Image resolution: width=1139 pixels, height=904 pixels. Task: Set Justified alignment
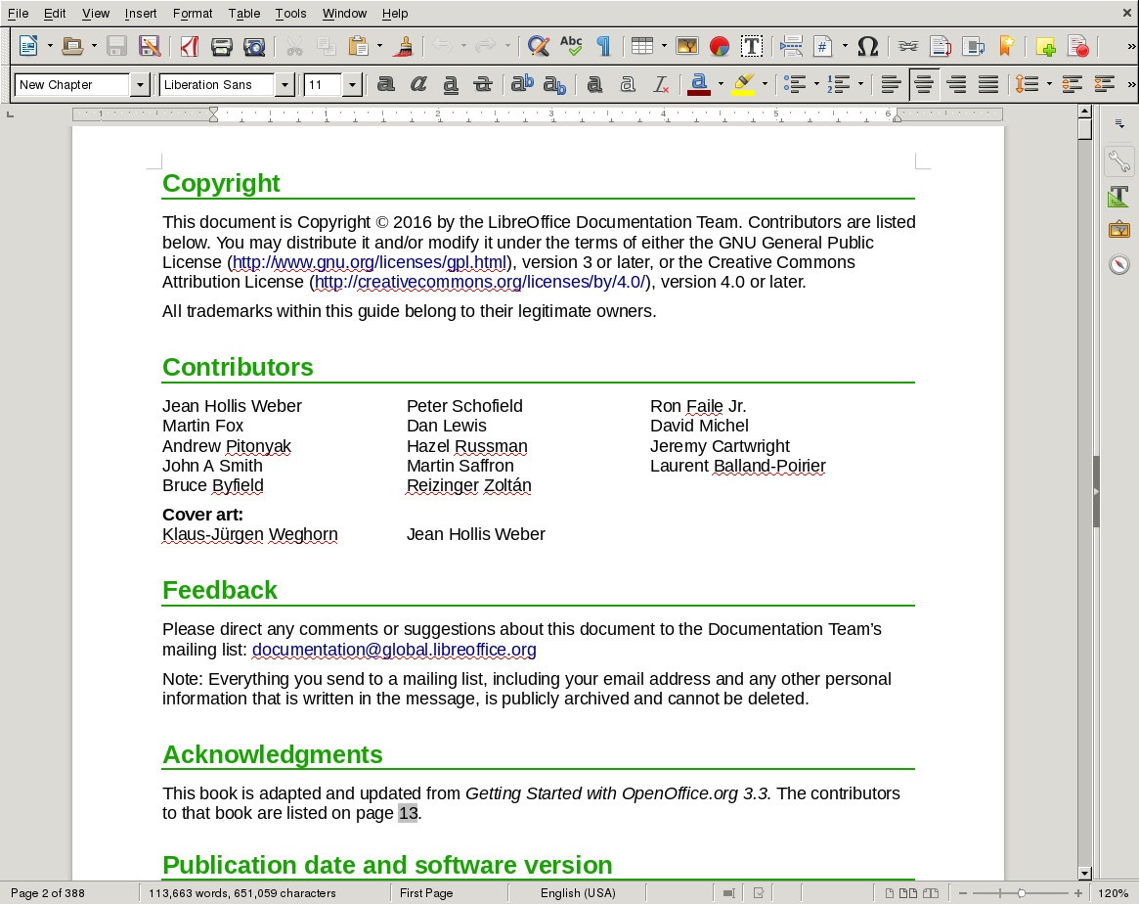point(987,84)
